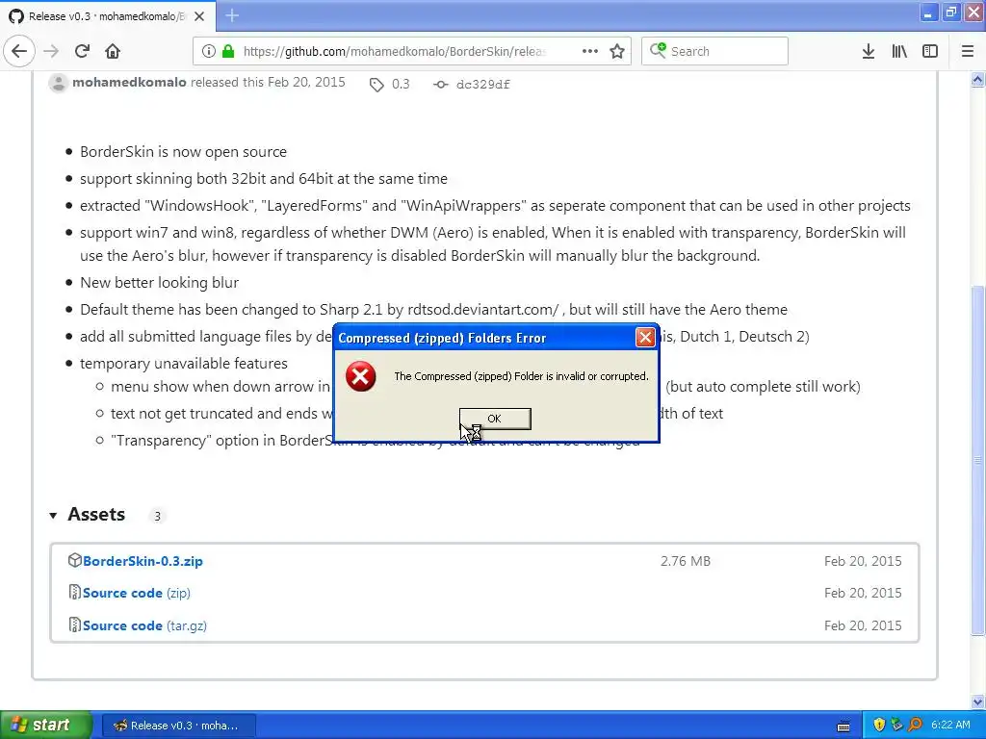Click Feb 20, 2015 date for BorderSkin-0.3.zip
This screenshot has height=739, width=986.
863,561
